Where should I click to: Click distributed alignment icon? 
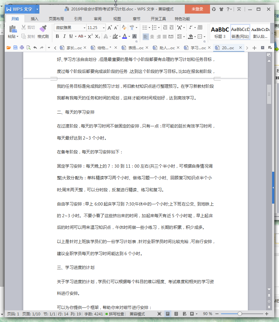pos(171,37)
